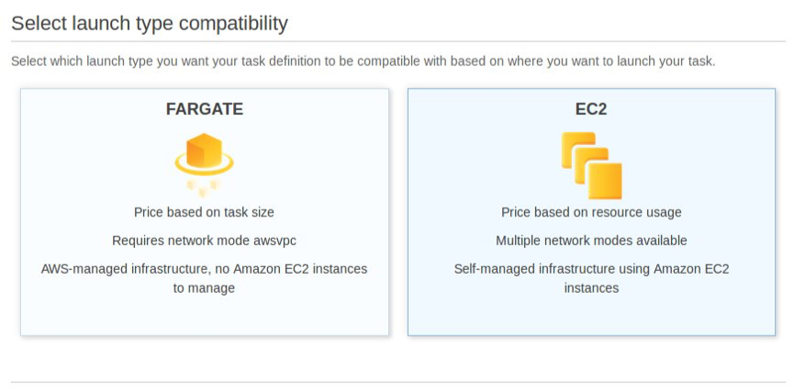
Task: Select the EC2 launch type title
Action: 591,109
